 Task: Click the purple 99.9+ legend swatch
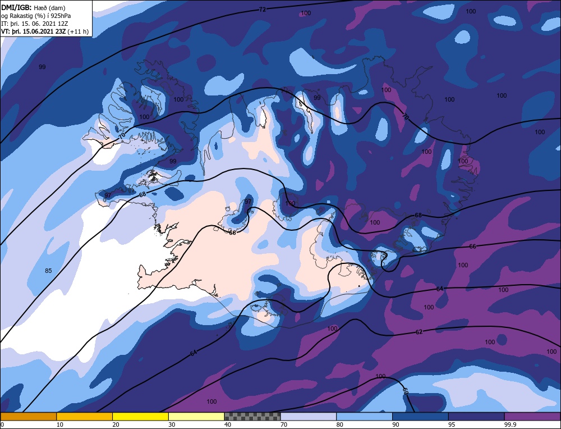click(x=532, y=416)
